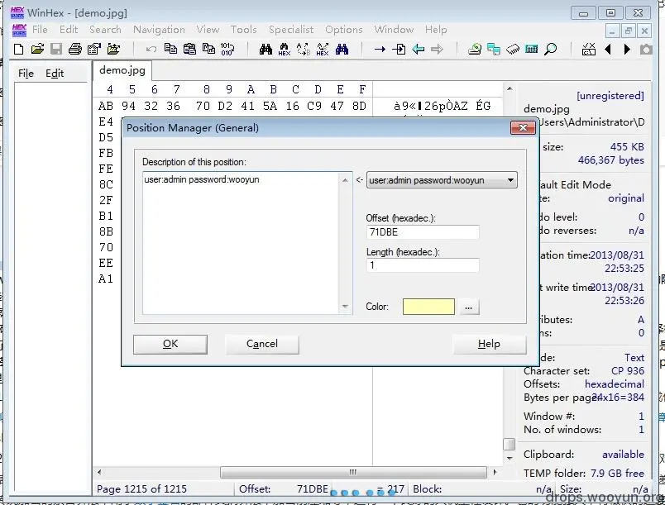Open the side panel's Edit menu

pyautogui.click(x=55, y=74)
